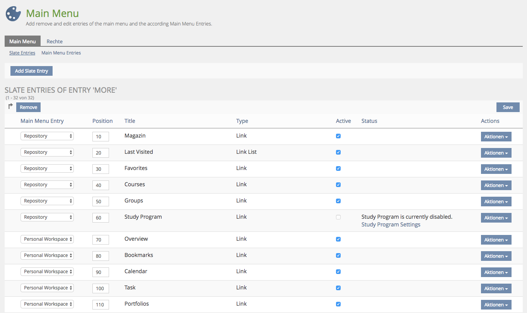Toggle the Active checkbox for Courses

pyautogui.click(x=338, y=185)
